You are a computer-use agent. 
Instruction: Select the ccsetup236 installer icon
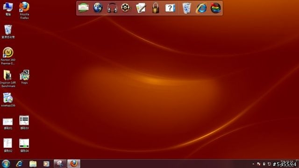click(x=8, y=99)
